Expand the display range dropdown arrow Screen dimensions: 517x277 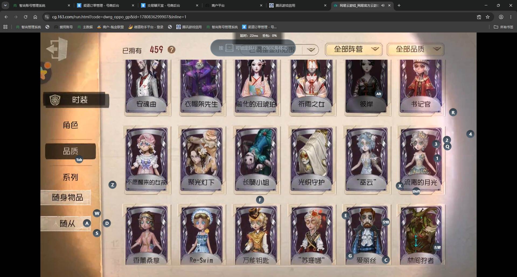[x=311, y=50]
